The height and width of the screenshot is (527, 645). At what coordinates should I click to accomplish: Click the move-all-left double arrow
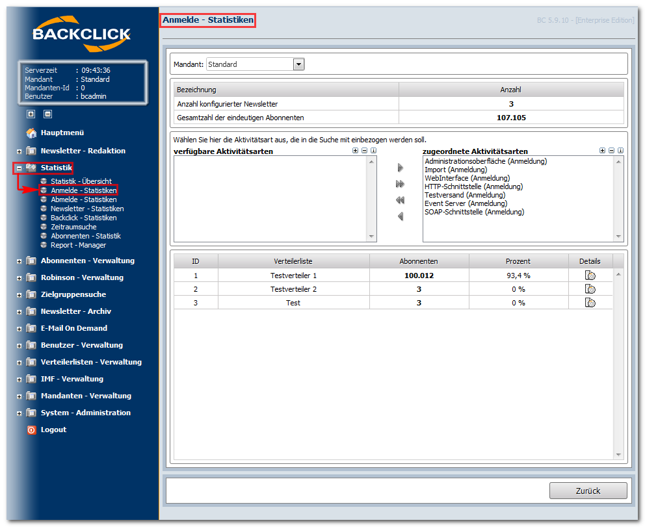pyautogui.click(x=400, y=200)
